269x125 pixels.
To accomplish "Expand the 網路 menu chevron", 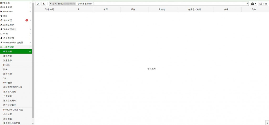I will (30, 16).
